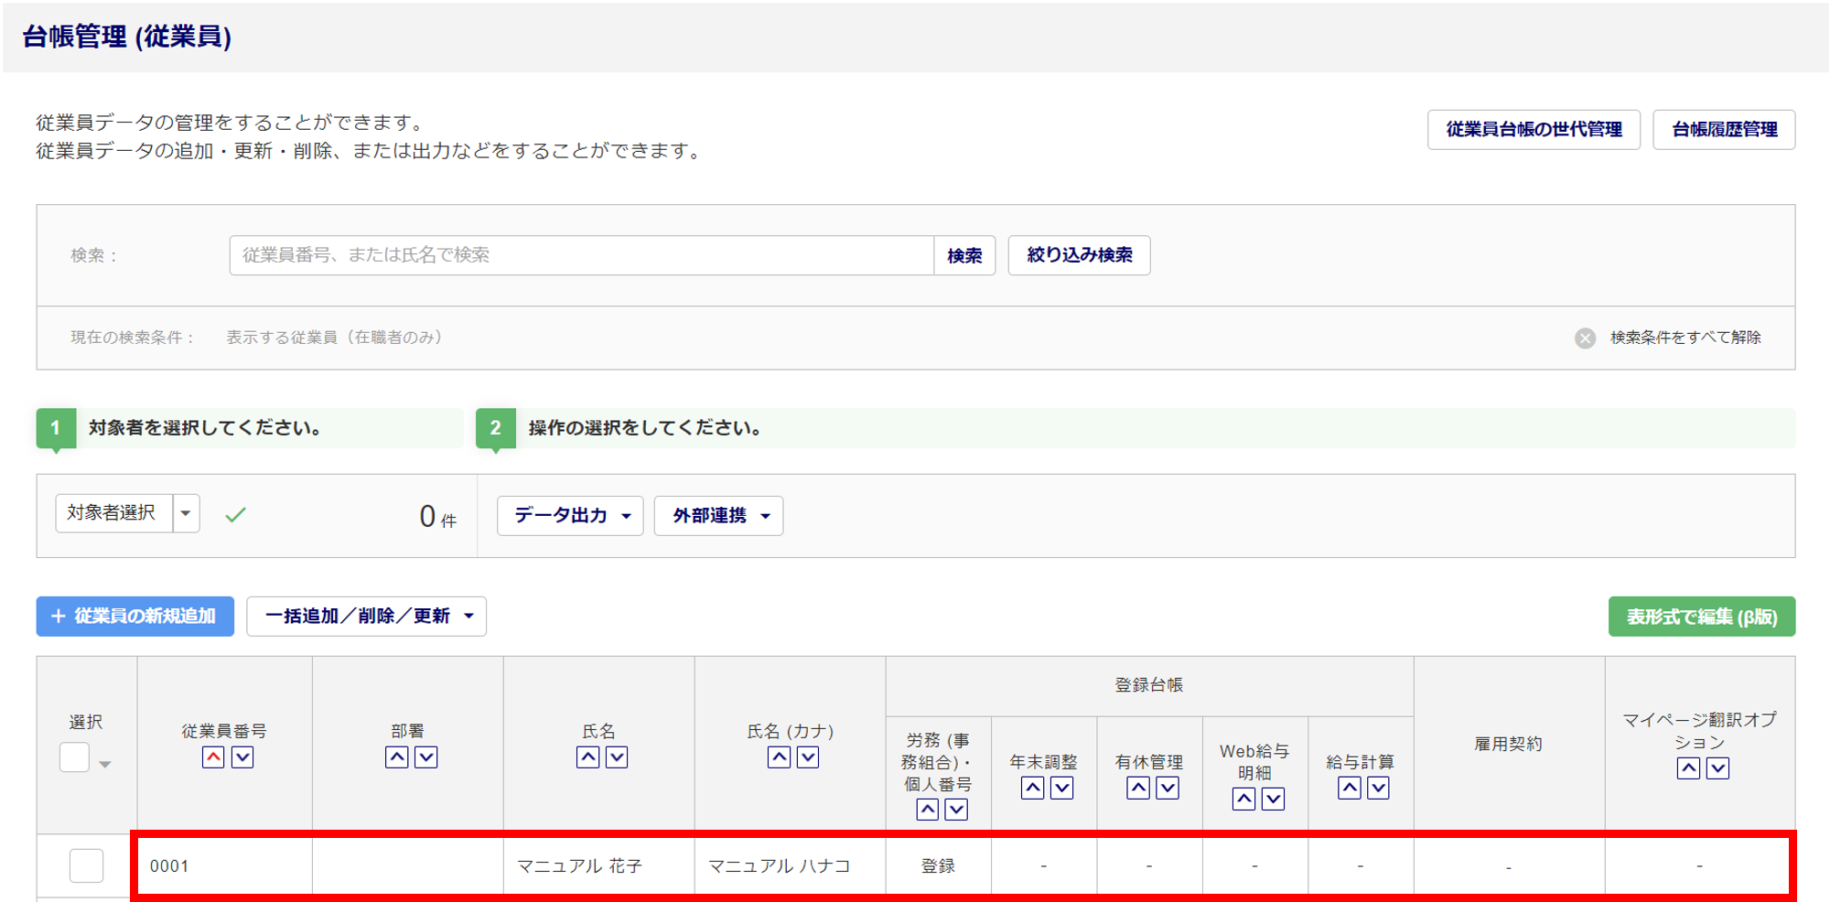This screenshot has width=1830, height=902.
Task: Open the 絞り込み検索 filter search
Action: click(x=1079, y=255)
